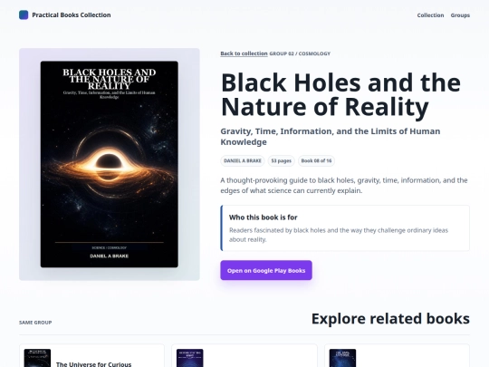Click the thought-provoking guide description paragraph
Screen dimensions: 489x367
[344, 186]
